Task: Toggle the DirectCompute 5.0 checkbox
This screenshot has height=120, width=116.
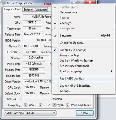Action: [x=67, y=105]
